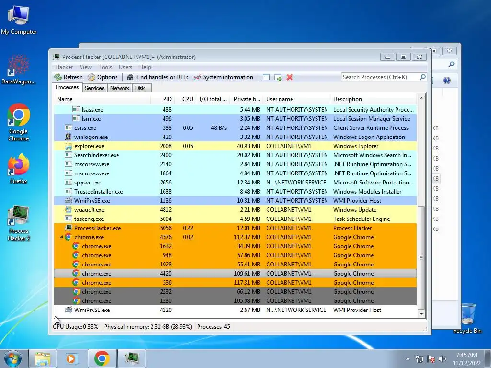Click the sppsvc.exe process icon
This screenshot has height=368, width=491.
click(68, 182)
